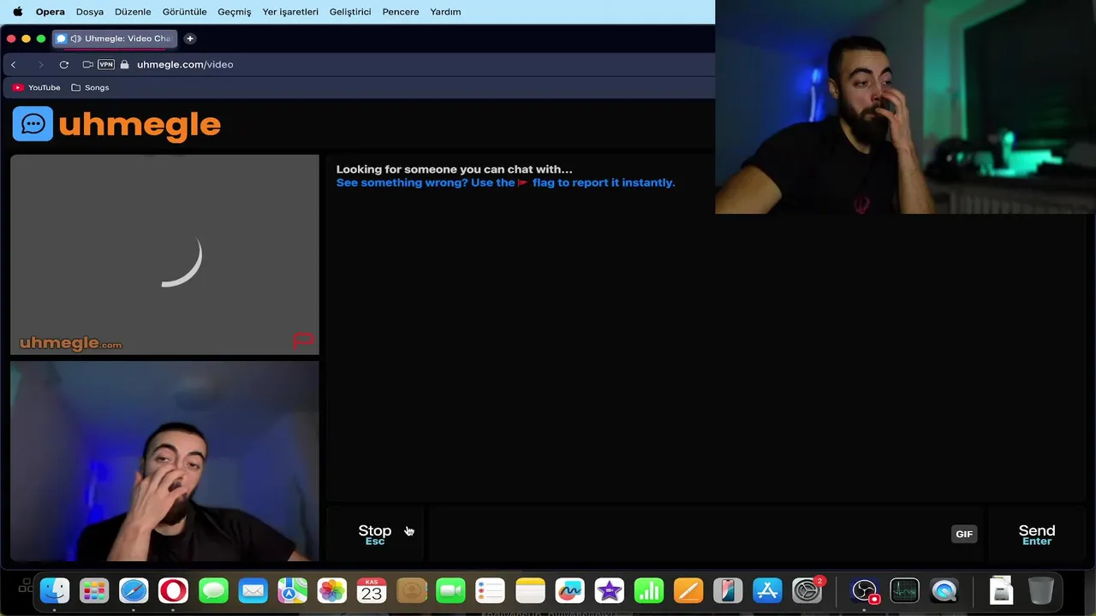Click the Opera icon in the Dock
The width and height of the screenshot is (1096, 616).
(173, 590)
